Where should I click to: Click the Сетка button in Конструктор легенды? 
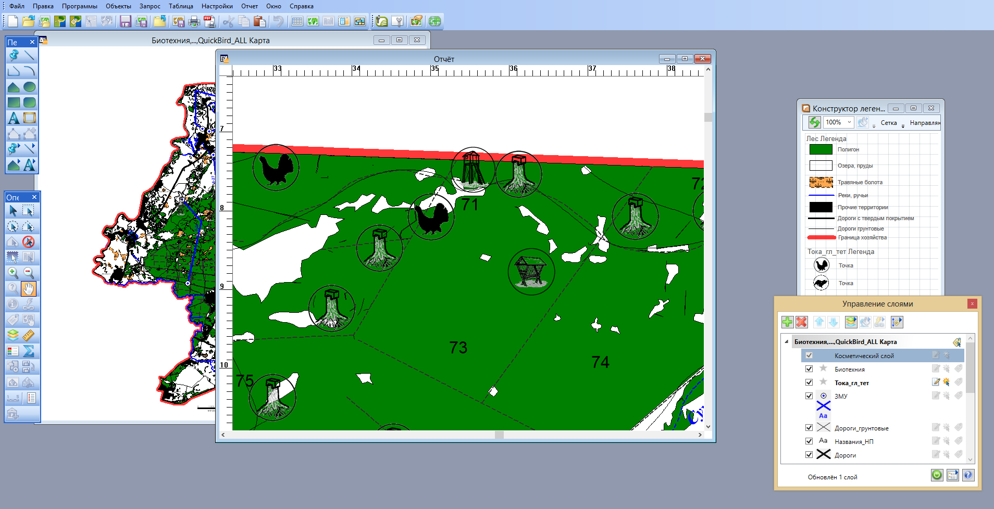[x=889, y=123]
